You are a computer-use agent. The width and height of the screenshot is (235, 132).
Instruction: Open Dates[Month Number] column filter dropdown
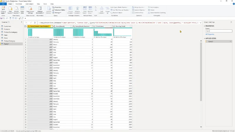pyautogui.click(x=92, y=26)
